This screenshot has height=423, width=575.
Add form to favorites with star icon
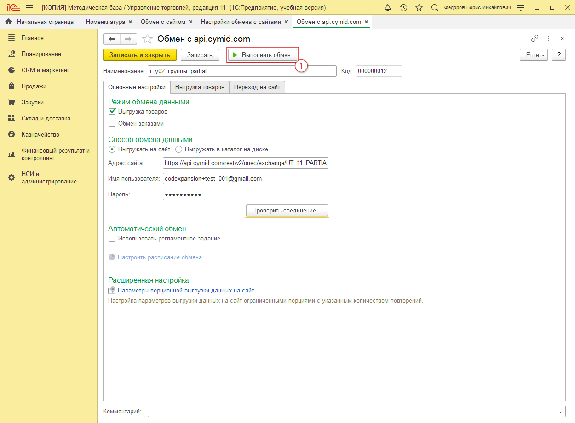(x=147, y=39)
